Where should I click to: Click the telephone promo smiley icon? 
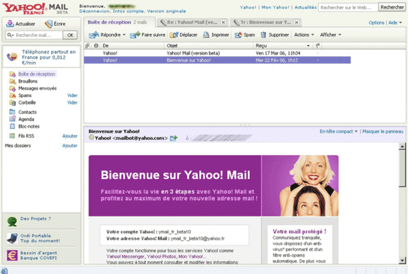click(x=12, y=56)
